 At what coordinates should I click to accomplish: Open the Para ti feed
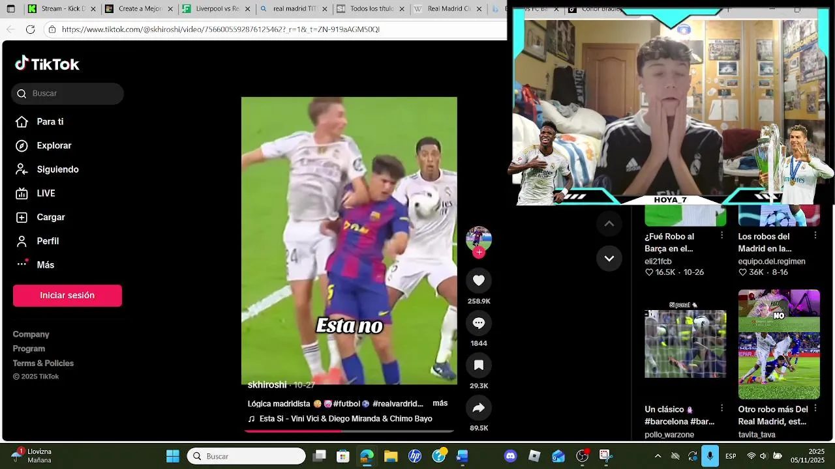coord(40,122)
